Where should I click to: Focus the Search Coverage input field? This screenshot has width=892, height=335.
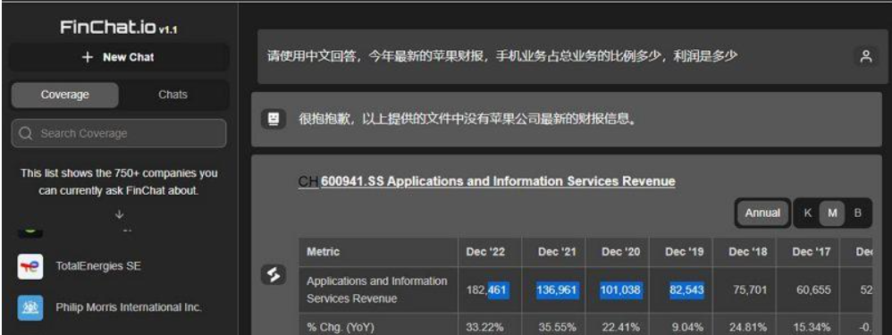tap(118, 134)
